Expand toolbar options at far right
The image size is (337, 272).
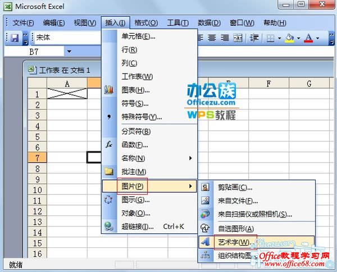pyautogui.click(x=331, y=38)
